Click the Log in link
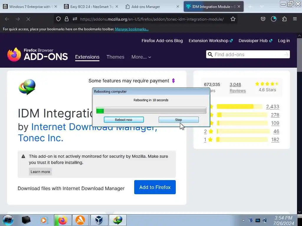The height and width of the screenshot is (226, 302). 284,41
